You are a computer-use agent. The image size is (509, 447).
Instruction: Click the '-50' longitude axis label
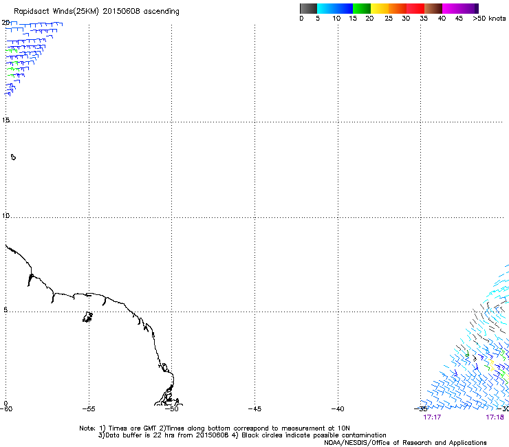pos(171,408)
